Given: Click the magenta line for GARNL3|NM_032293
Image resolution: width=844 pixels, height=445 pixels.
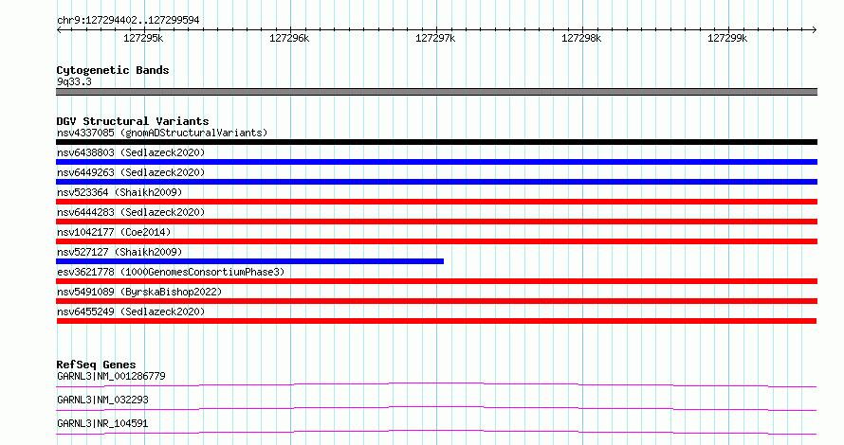Looking at the screenshot, I should pos(436,408).
